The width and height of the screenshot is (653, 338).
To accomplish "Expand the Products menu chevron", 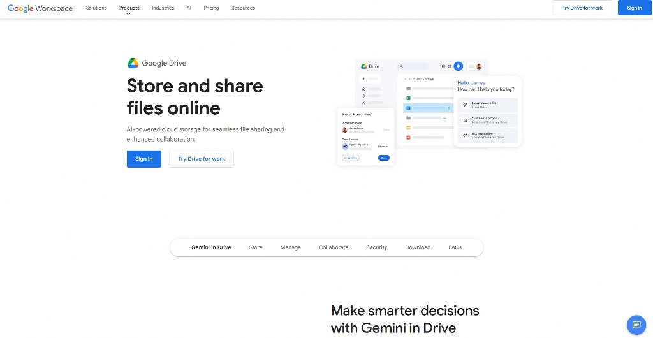I will pyautogui.click(x=129, y=14).
